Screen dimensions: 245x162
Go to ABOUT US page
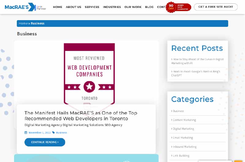pyautogui.click(x=73, y=7)
